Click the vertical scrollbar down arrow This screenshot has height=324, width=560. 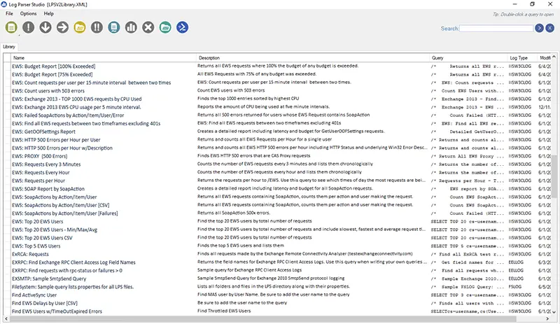coord(554,312)
